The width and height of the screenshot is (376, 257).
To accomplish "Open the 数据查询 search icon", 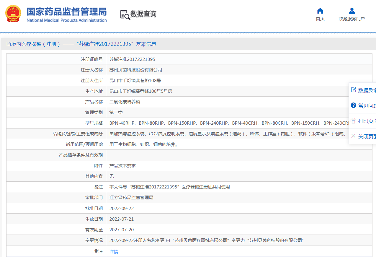I will click(x=125, y=14).
